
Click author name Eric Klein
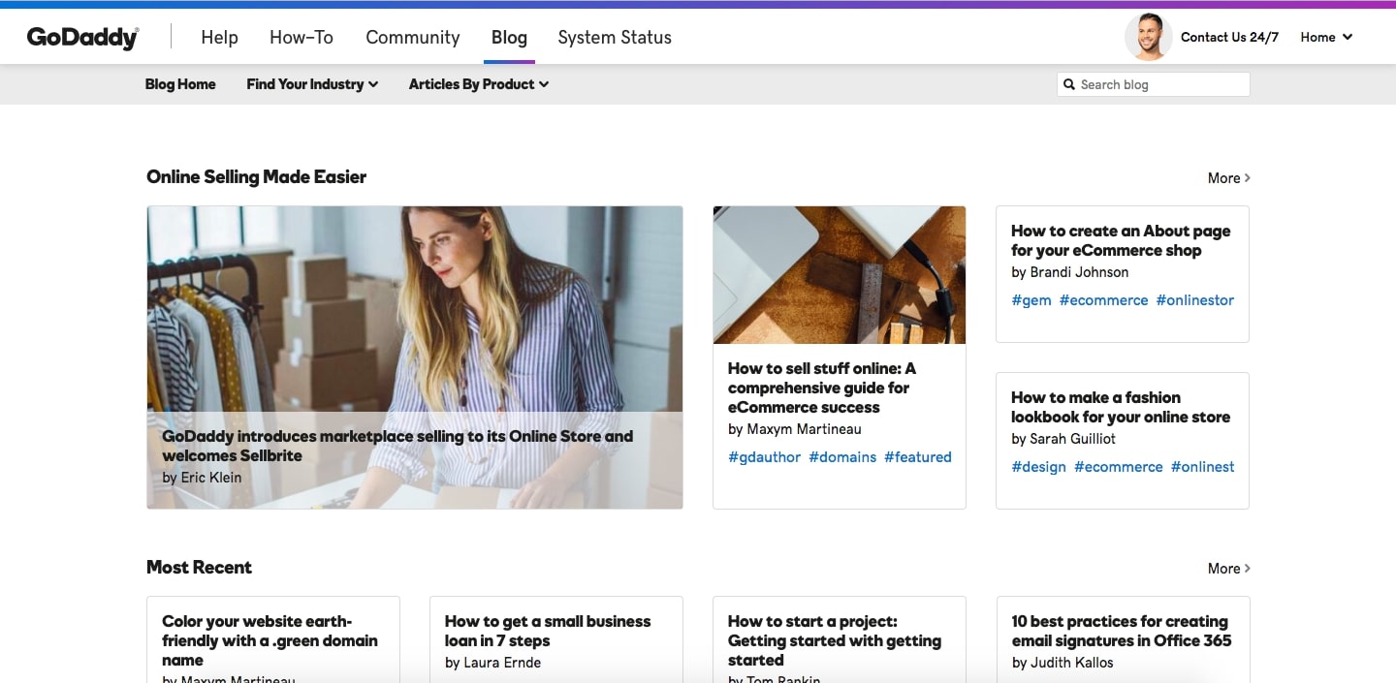211,478
